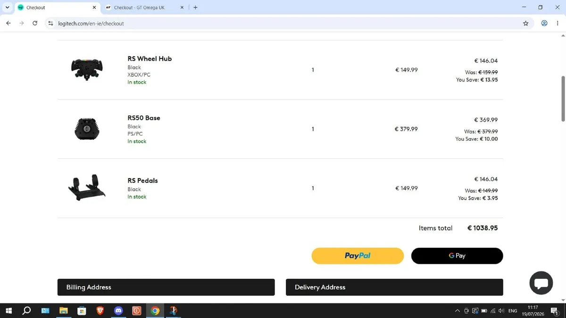The image size is (566, 318).
Task: View site information icon in address bar
Action: click(50, 23)
